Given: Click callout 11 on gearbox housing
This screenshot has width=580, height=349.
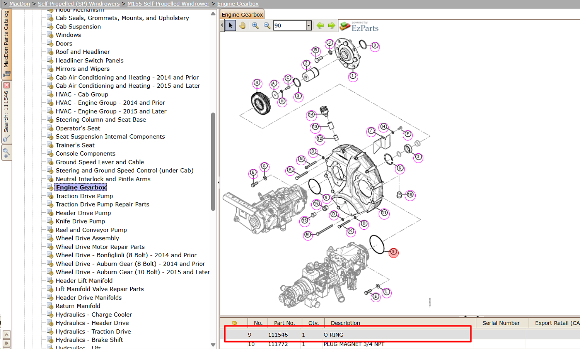Looking at the screenshot, I should (384, 213).
